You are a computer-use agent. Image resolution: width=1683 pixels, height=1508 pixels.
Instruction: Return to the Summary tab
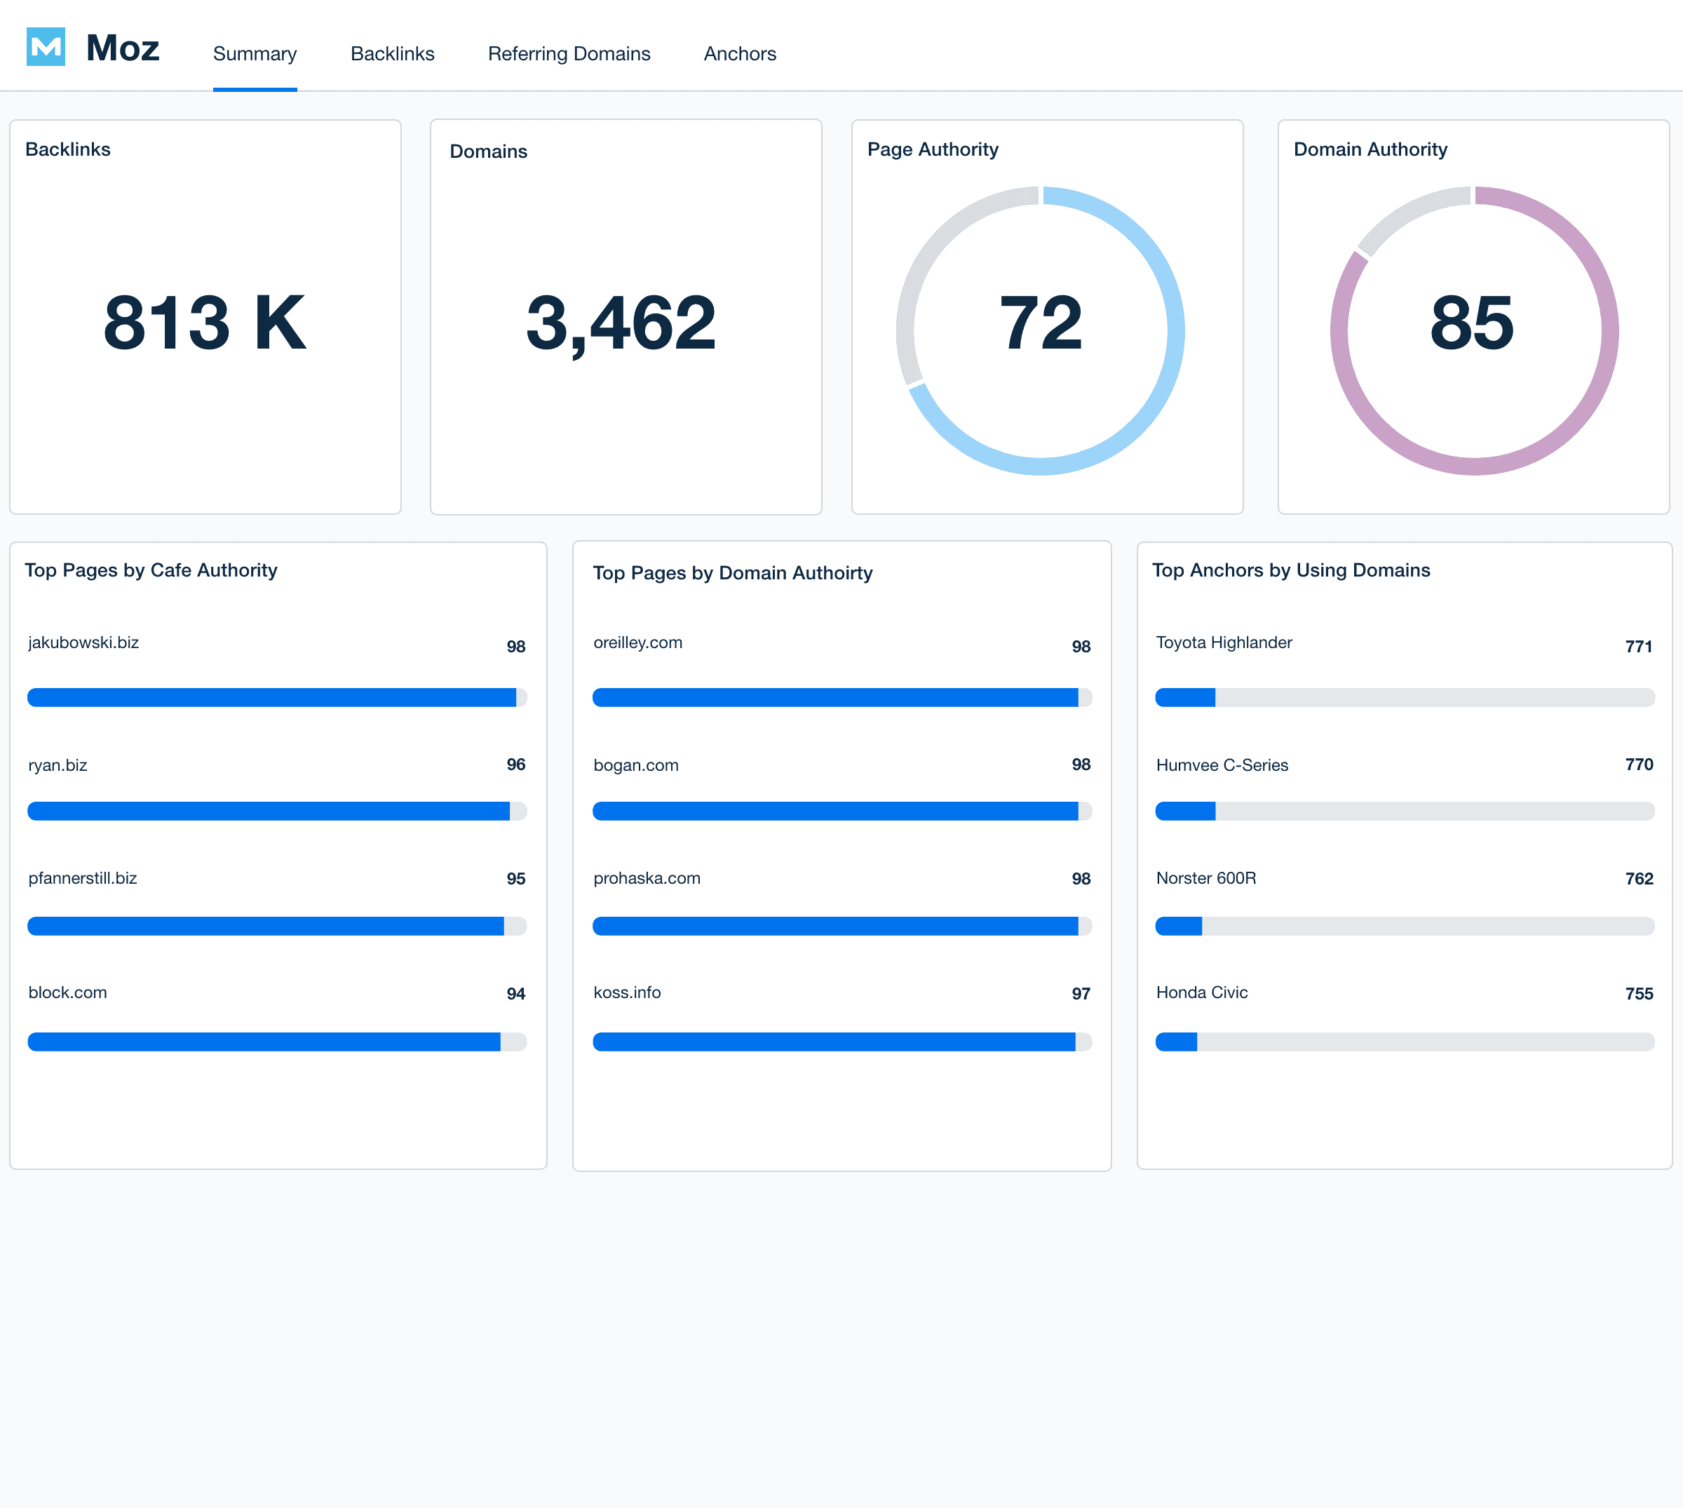pyautogui.click(x=255, y=53)
